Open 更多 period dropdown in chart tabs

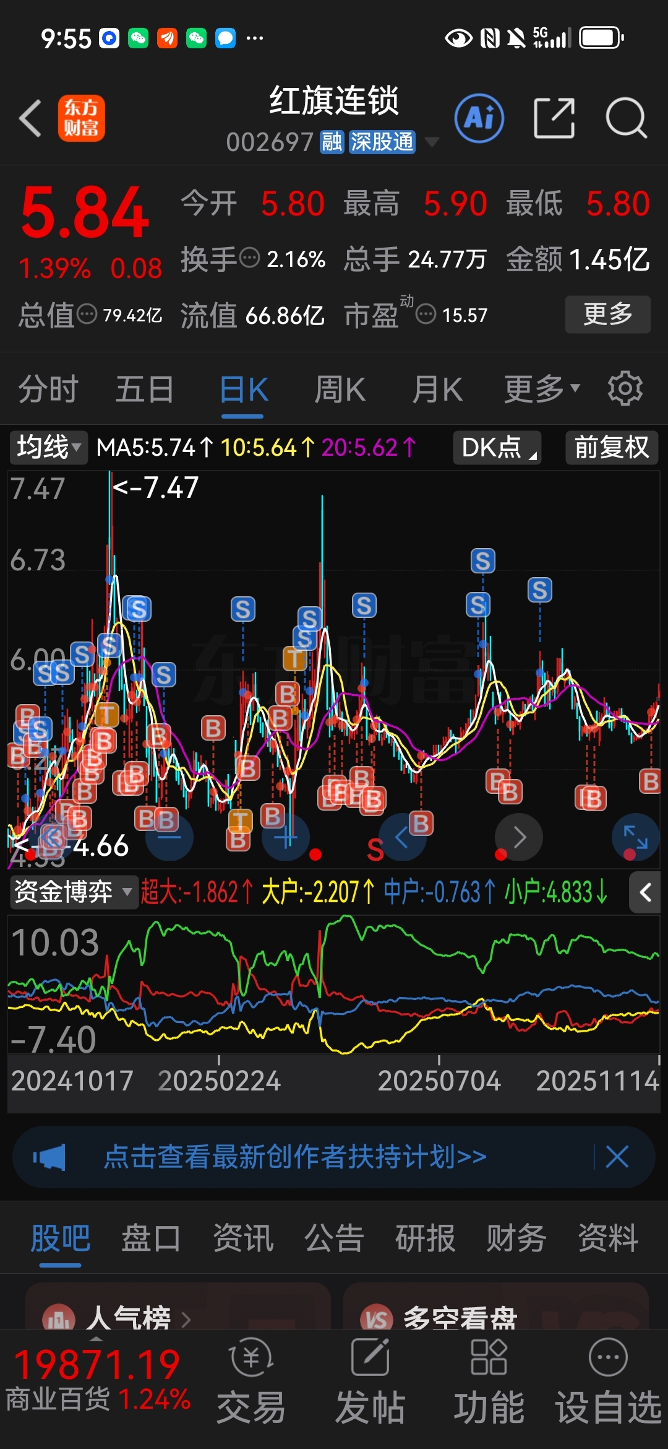tap(542, 389)
